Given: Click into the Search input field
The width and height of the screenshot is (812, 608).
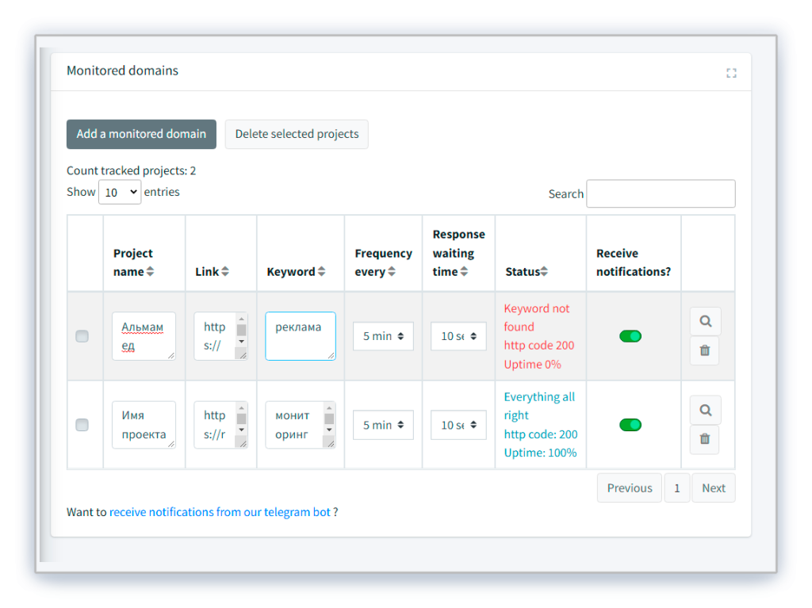Looking at the screenshot, I should pos(661,194).
